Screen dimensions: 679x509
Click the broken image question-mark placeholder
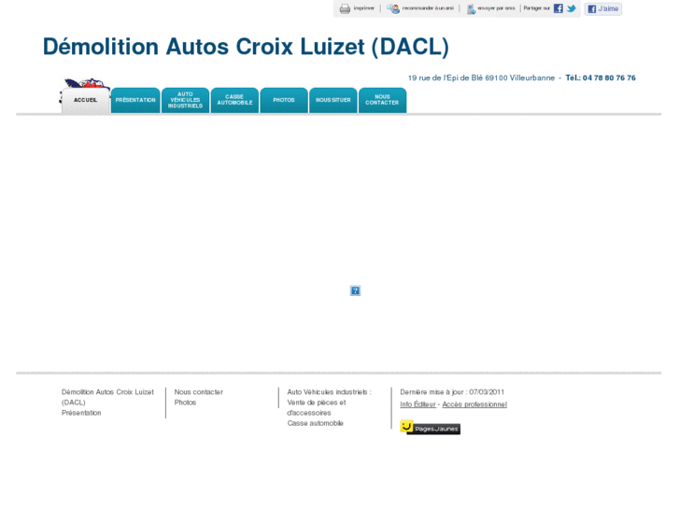pyautogui.click(x=355, y=290)
